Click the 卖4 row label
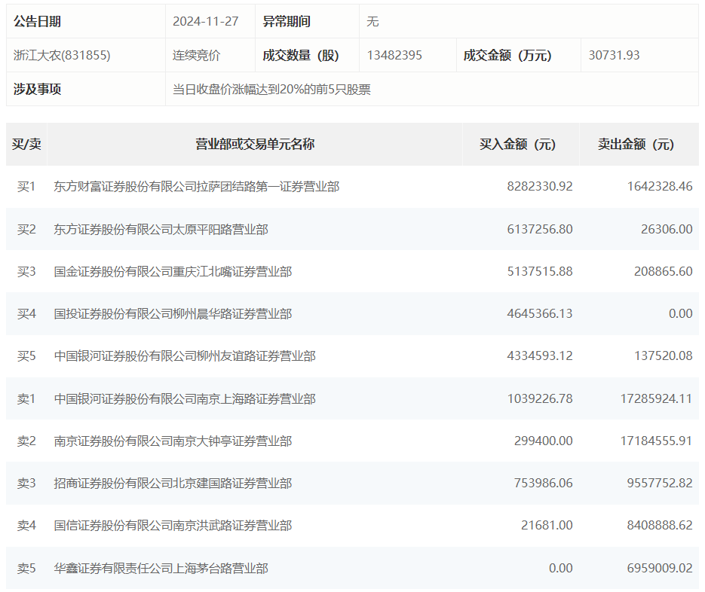Image resolution: width=705 pixels, height=592 pixels. (26, 526)
